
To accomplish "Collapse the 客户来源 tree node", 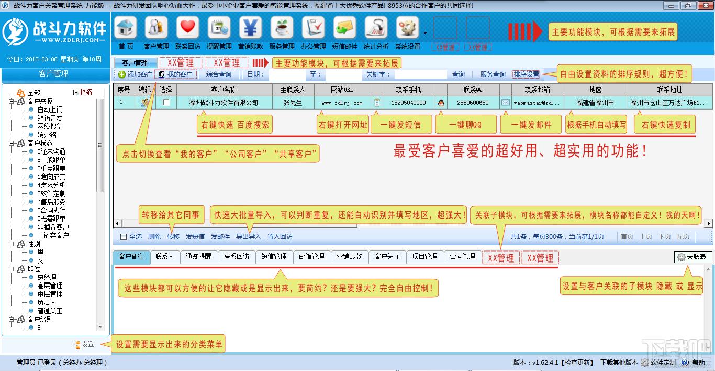I will click(x=11, y=101).
